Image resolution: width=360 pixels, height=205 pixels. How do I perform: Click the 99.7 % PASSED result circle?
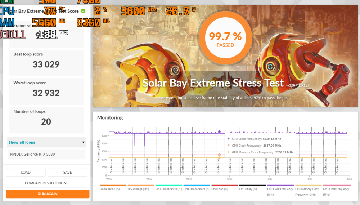click(x=225, y=38)
